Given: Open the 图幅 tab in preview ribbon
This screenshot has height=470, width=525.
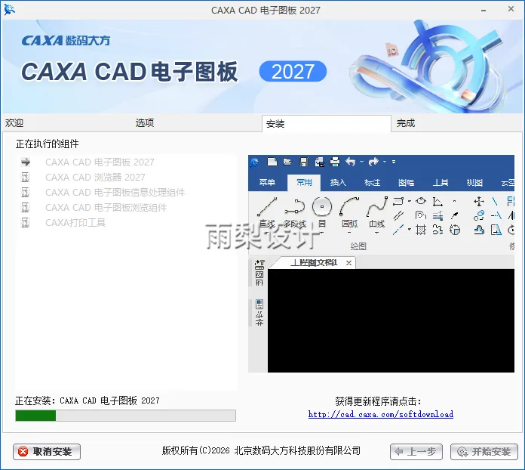Looking at the screenshot, I should 406,183.
